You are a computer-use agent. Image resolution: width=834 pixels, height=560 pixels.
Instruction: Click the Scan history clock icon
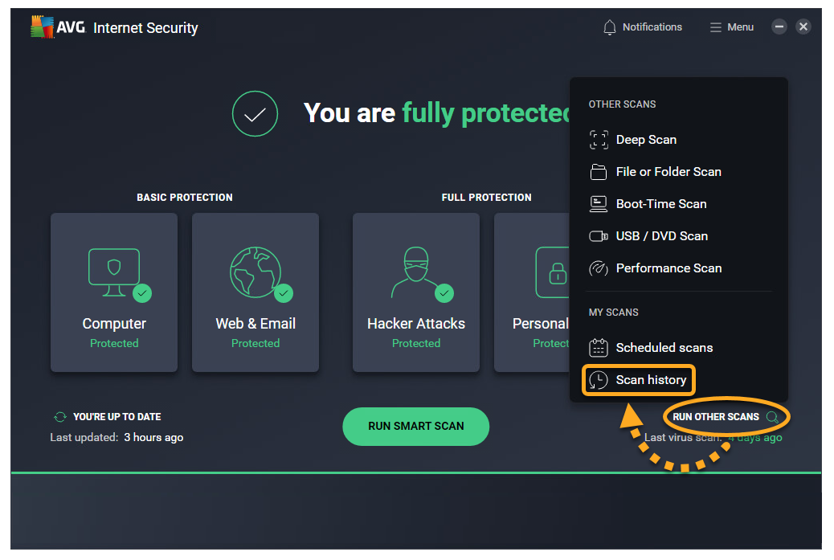[599, 380]
